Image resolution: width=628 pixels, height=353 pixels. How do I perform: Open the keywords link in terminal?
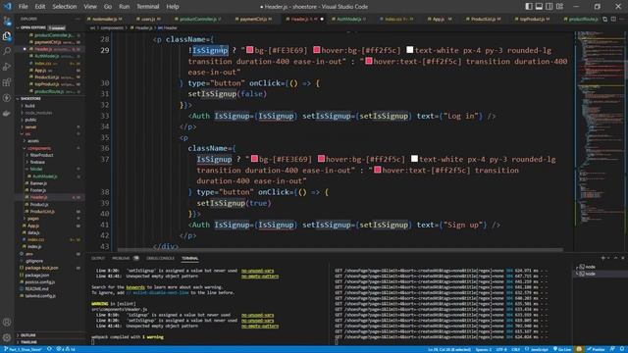coord(135,287)
